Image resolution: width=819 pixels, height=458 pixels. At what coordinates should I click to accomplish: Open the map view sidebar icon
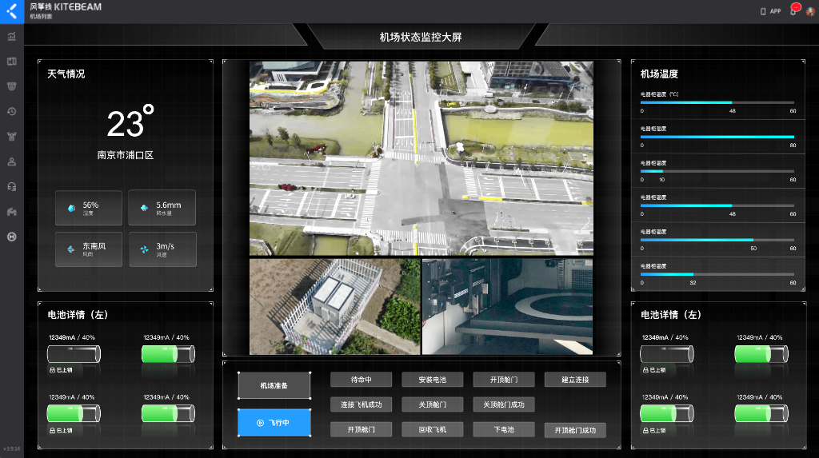click(12, 62)
